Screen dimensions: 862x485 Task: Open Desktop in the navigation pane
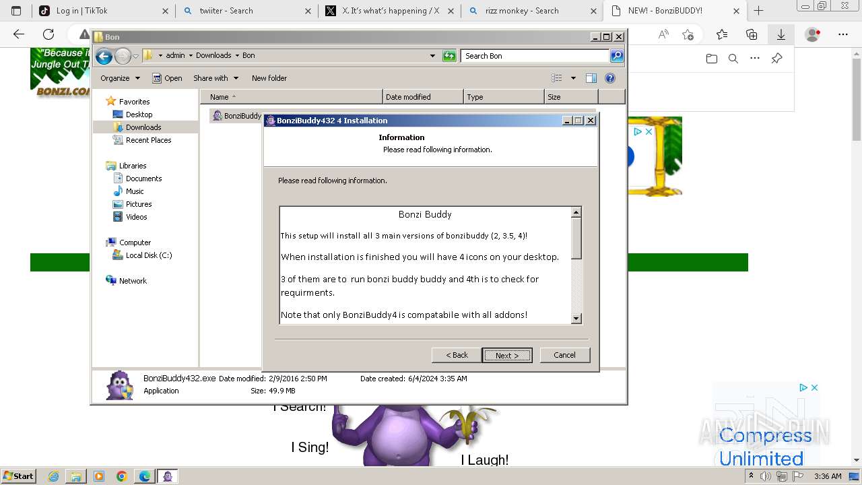pos(139,115)
